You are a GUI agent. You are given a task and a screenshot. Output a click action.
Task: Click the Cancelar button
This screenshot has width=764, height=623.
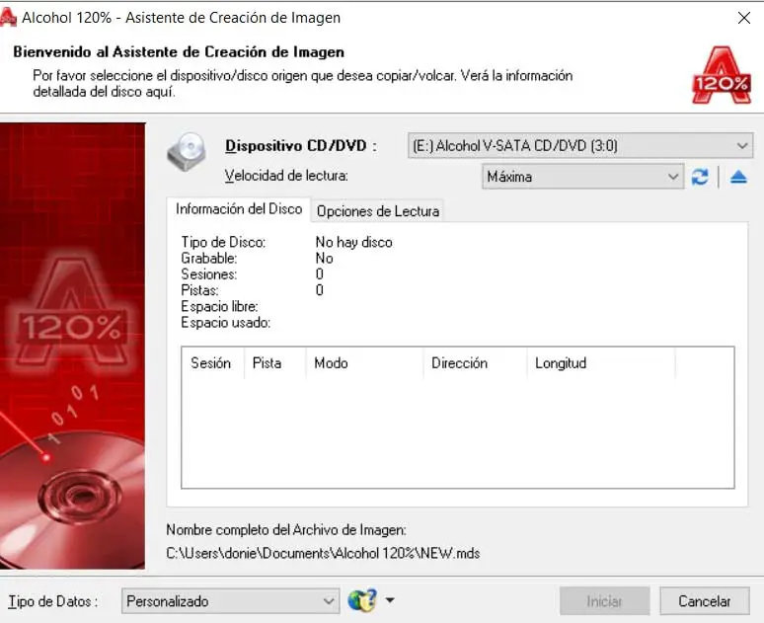[704, 601]
